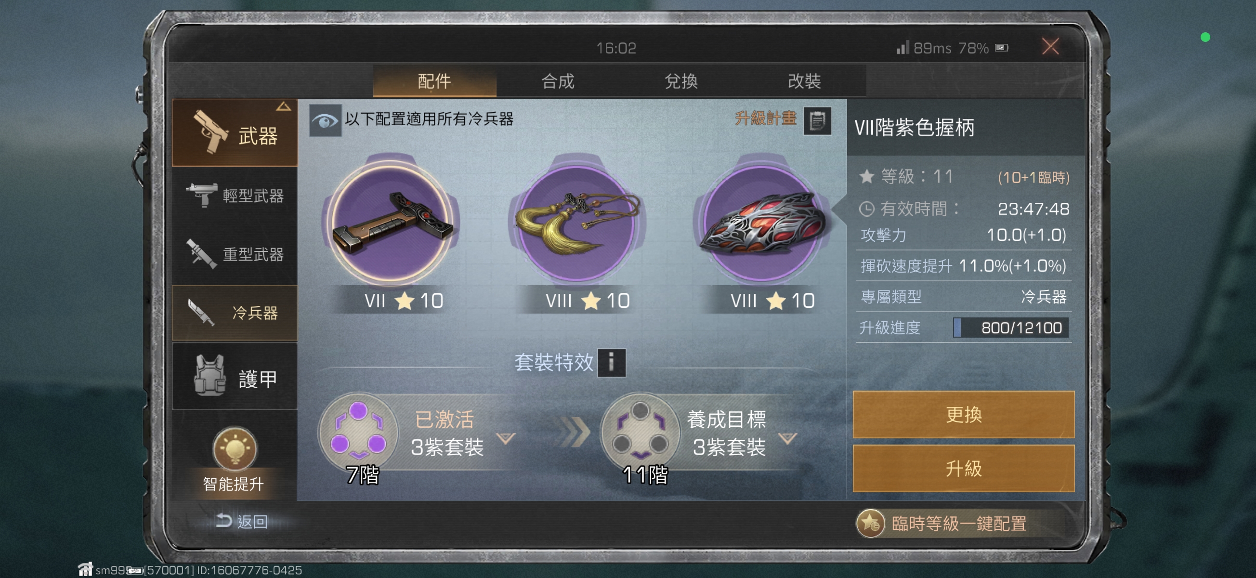Click the activated 7階 set emblem
Viewport: 1256px width, 578px height.
coord(358,432)
